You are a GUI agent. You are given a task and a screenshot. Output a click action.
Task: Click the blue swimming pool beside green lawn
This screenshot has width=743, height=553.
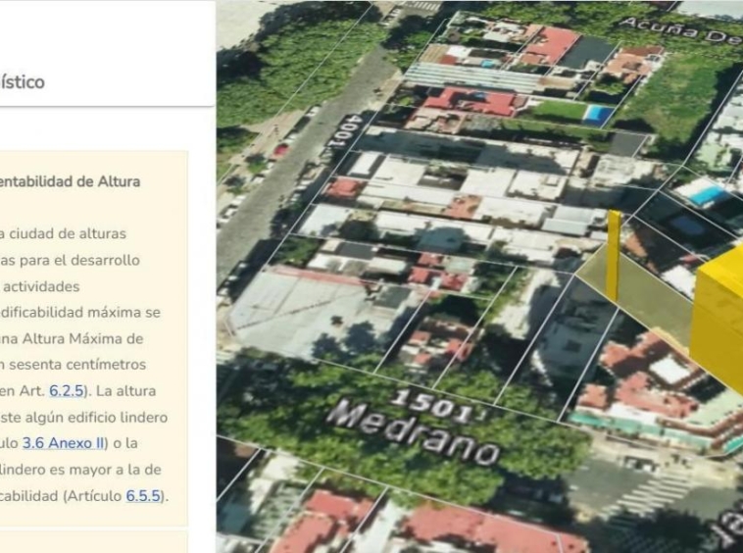(598, 114)
